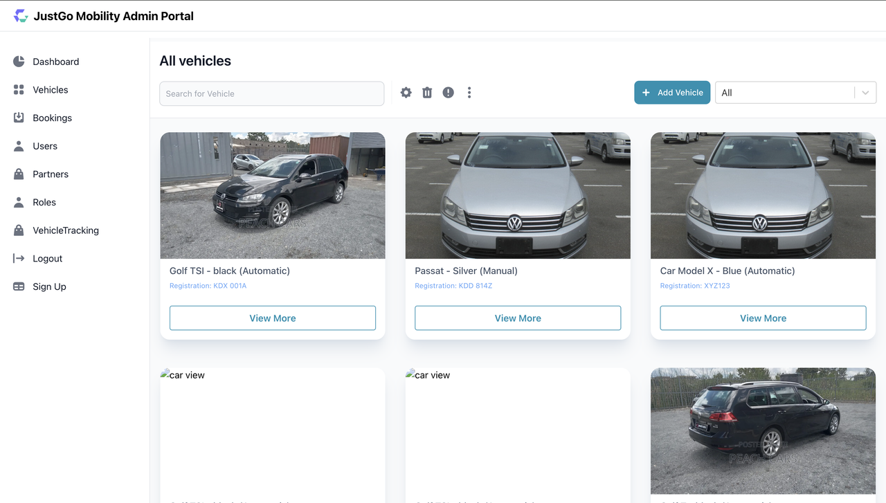Click the Search for Vehicle field
The width and height of the screenshot is (886, 503).
coord(271,93)
